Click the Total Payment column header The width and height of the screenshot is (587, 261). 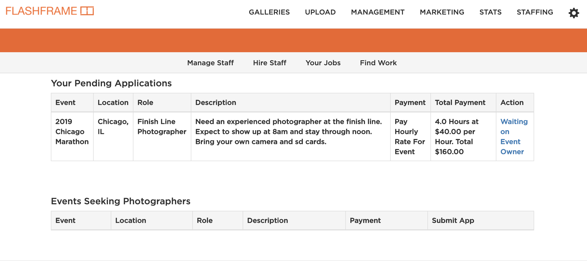coord(460,102)
